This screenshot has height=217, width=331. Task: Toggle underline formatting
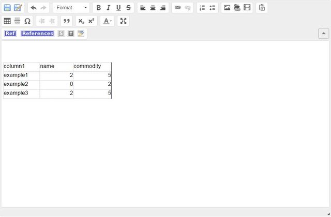tap(118, 8)
